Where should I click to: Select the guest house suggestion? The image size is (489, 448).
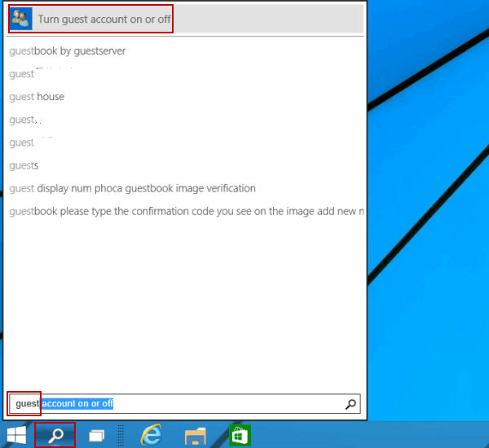(x=37, y=97)
